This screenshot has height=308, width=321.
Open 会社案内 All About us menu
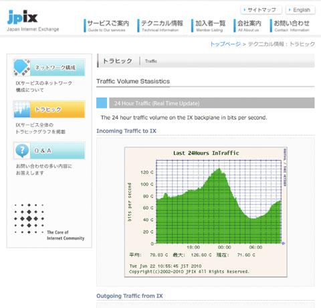247,25
